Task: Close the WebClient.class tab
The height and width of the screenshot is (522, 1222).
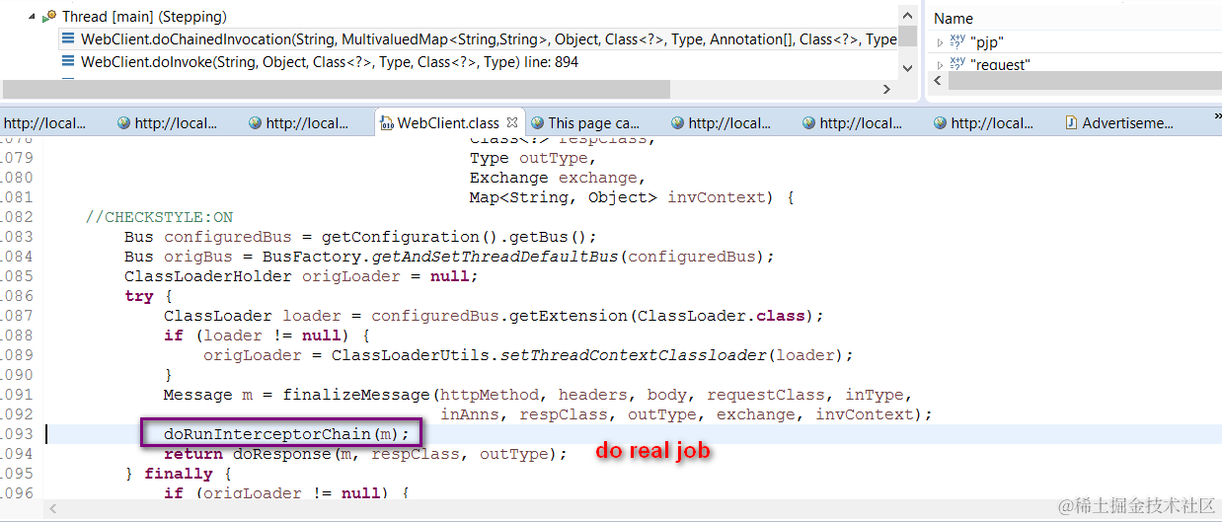Action: tap(511, 123)
